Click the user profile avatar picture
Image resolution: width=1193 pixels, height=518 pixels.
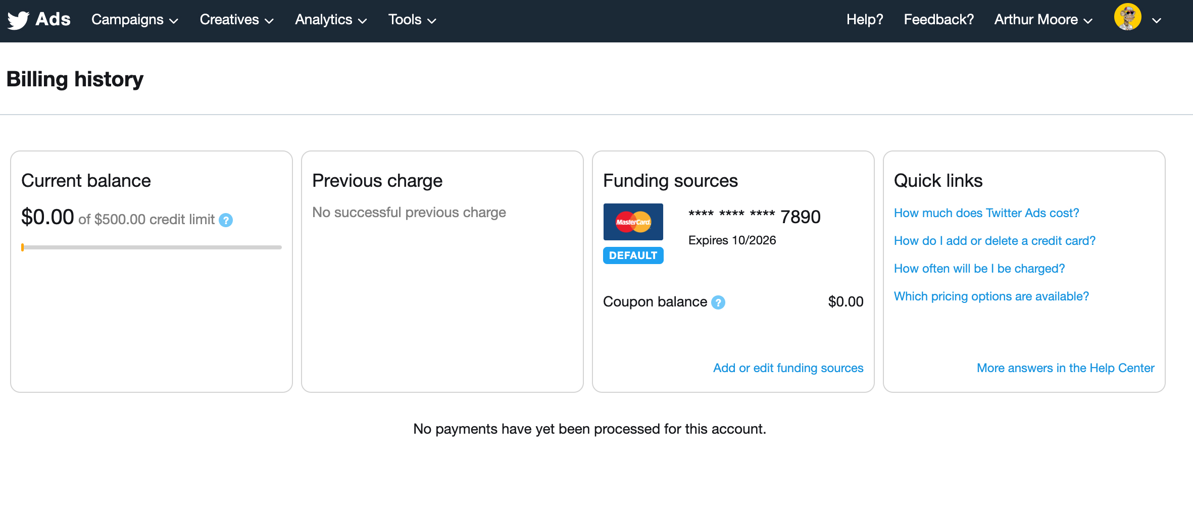tap(1127, 17)
